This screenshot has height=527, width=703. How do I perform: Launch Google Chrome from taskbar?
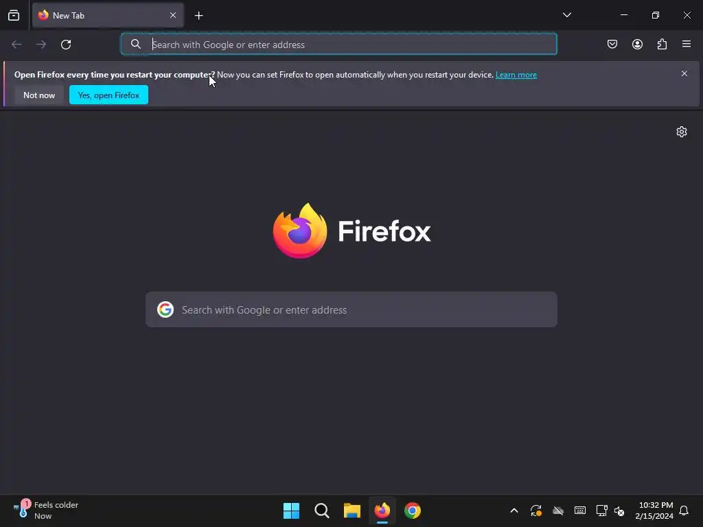click(413, 511)
